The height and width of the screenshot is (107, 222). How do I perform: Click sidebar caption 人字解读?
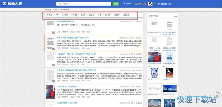click(x=166, y=79)
